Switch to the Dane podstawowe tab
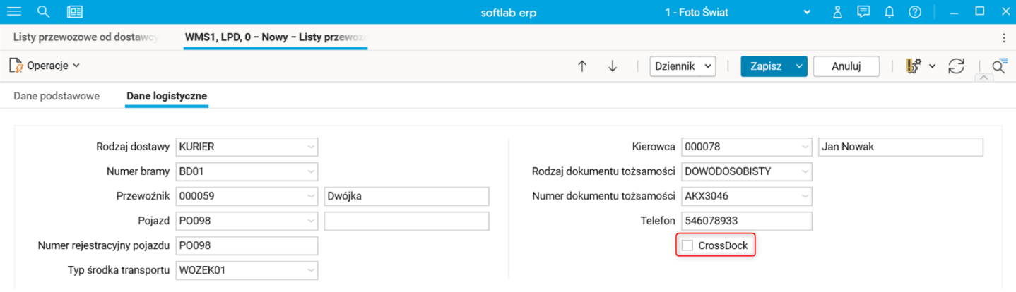Screen dimensions: 1016x292 coord(57,96)
